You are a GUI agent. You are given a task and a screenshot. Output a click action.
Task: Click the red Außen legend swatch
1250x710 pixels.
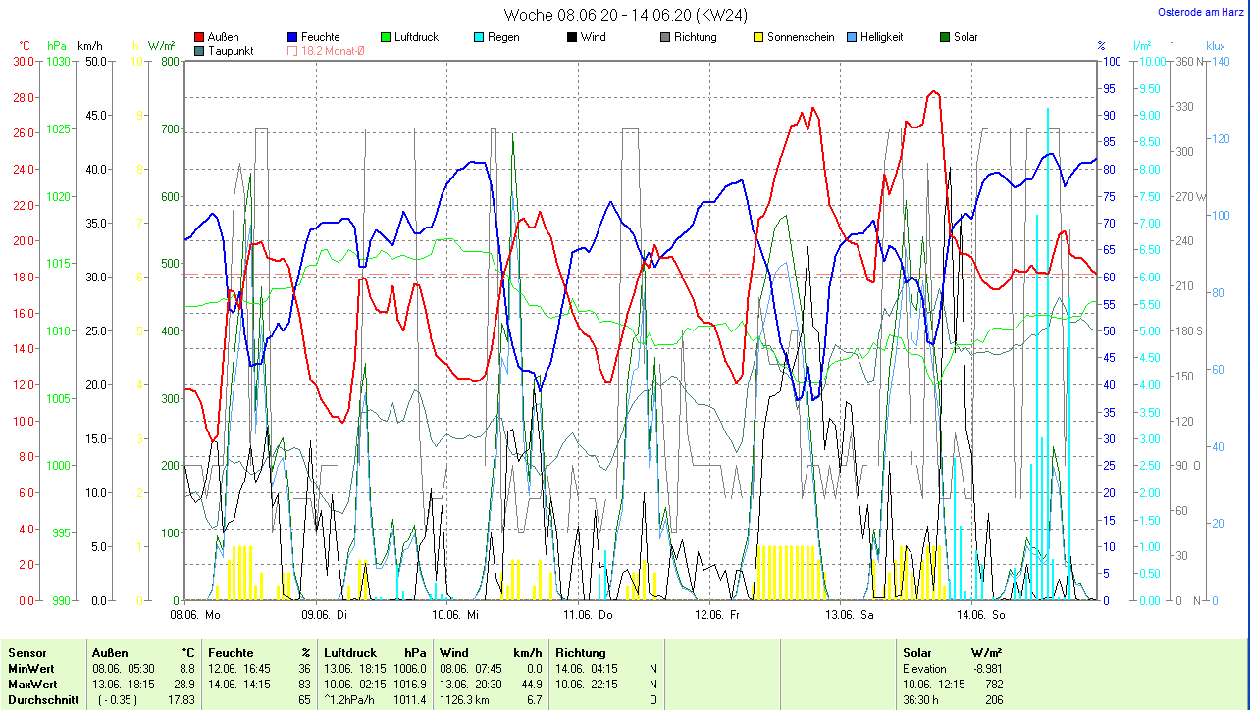[x=200, y=37]
